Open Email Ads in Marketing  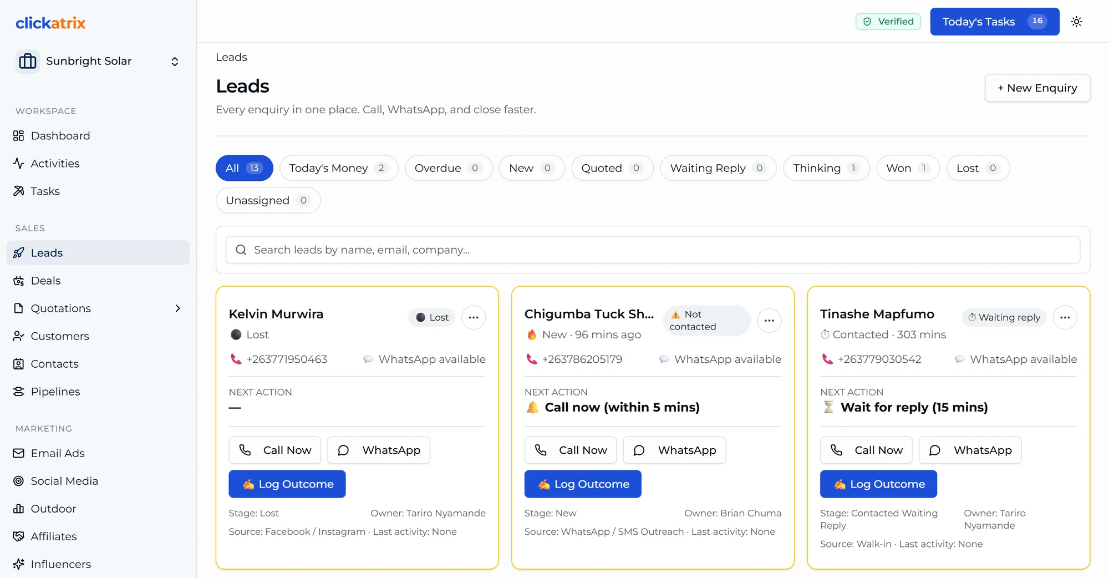click(98, 453)
